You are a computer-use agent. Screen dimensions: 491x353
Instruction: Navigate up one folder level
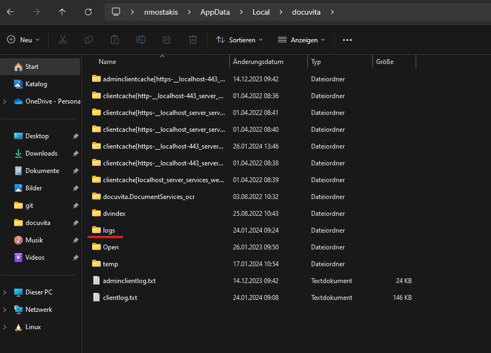tap(62, 11)
